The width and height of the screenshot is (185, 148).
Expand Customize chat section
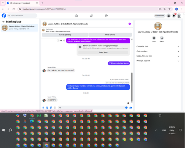pos(158,47)
